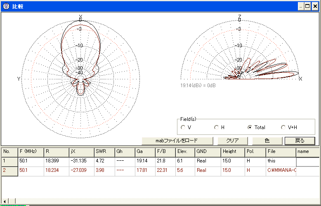Close the 比較 window
Image resolution: width=321 pixels, height=206 pixels.
[315, 6]
